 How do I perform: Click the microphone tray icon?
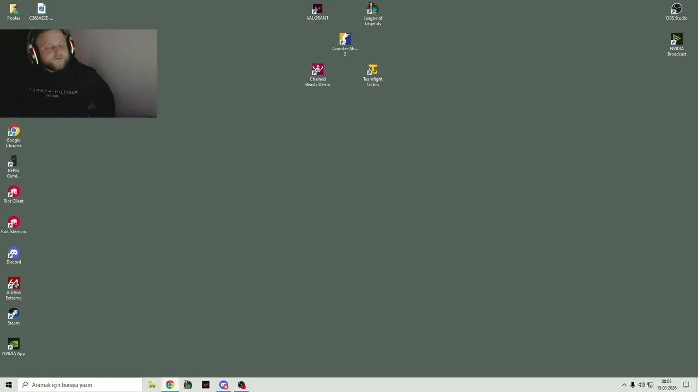pyautogui.click(x=633, y=385)
